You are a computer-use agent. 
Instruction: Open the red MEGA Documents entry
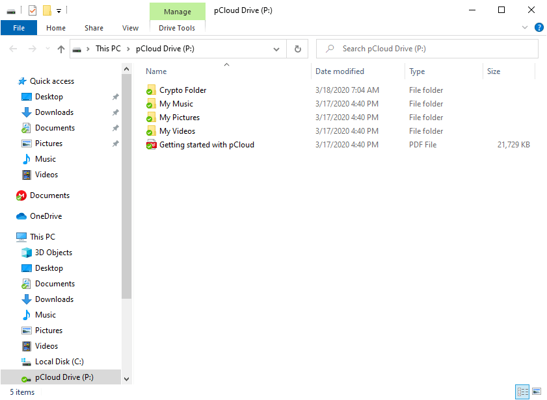49,195
